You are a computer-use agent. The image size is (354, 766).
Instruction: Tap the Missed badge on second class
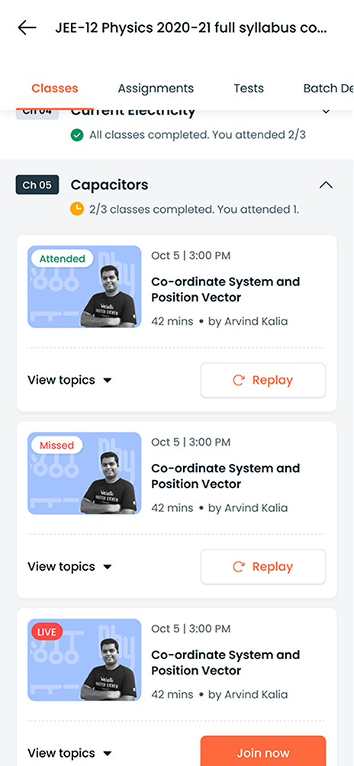coord(56,445)
